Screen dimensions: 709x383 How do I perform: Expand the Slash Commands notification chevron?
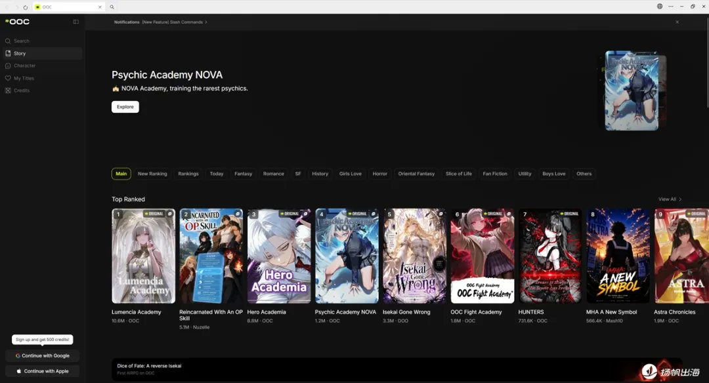206,22
